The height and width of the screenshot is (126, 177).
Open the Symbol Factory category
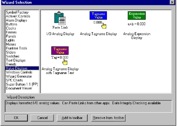coord(17,12)
